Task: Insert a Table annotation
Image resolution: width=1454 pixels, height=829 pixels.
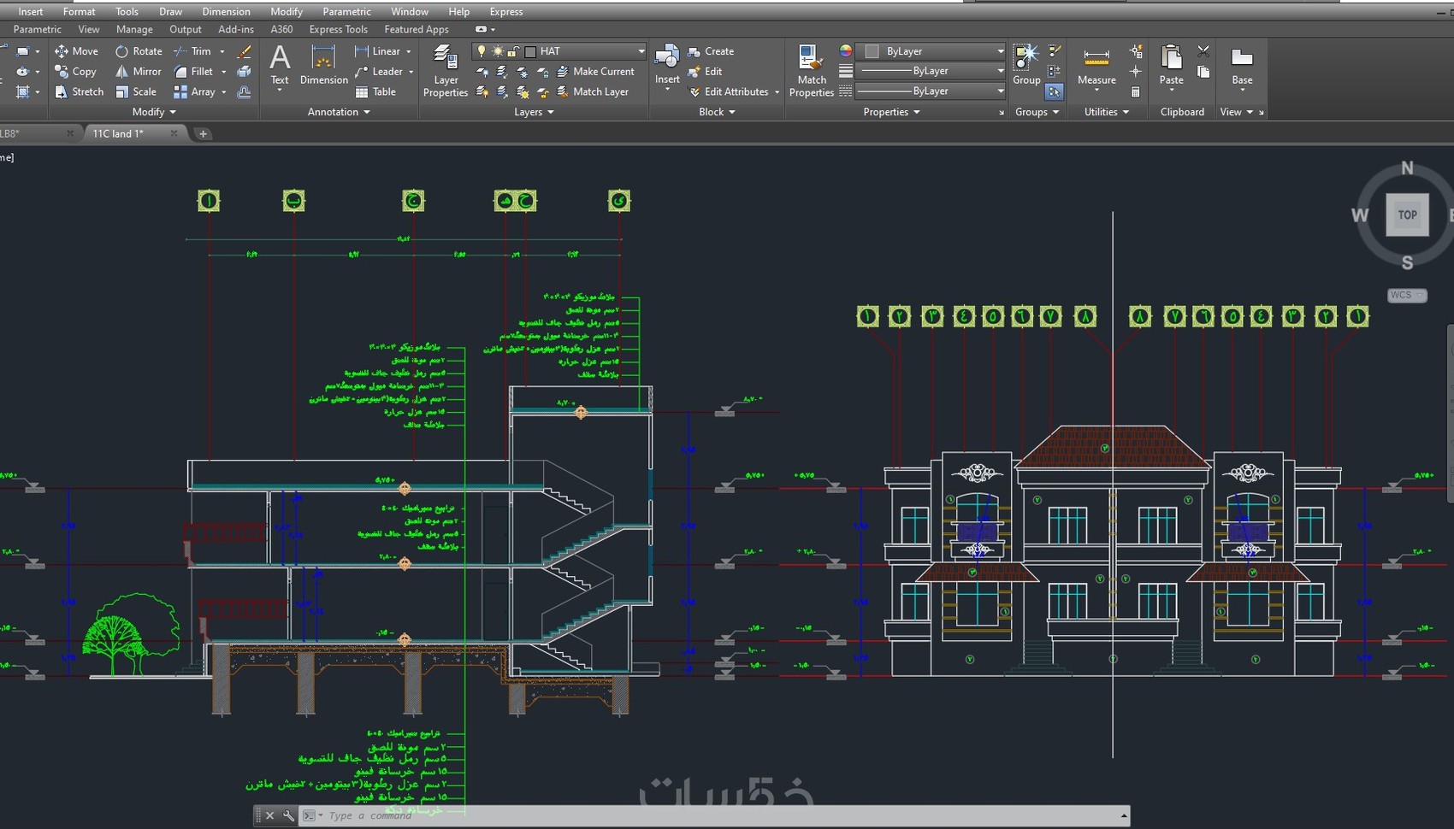Action: pos(375,92)
